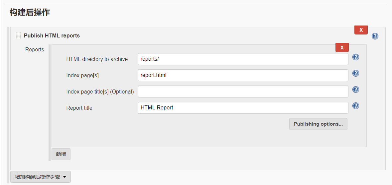
Task: Select the empty Index page title[s] input
Action: tap(243, 92)
